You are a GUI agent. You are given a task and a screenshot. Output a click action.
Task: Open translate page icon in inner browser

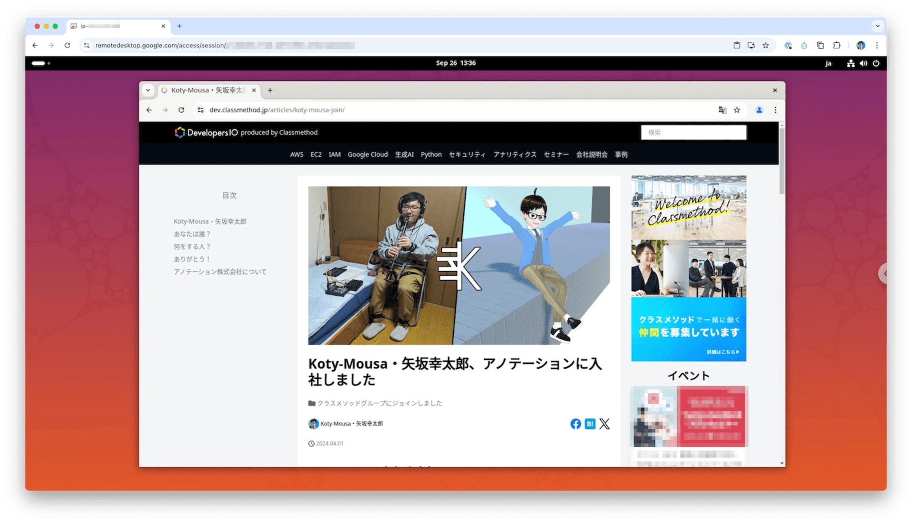tap(722, 110)
